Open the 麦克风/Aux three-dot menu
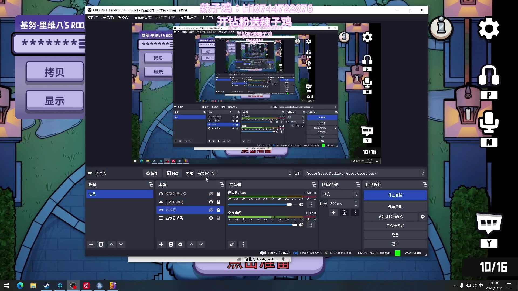This screenshot has height=291, width=518. pyautogui.click(x=311, y=205)
